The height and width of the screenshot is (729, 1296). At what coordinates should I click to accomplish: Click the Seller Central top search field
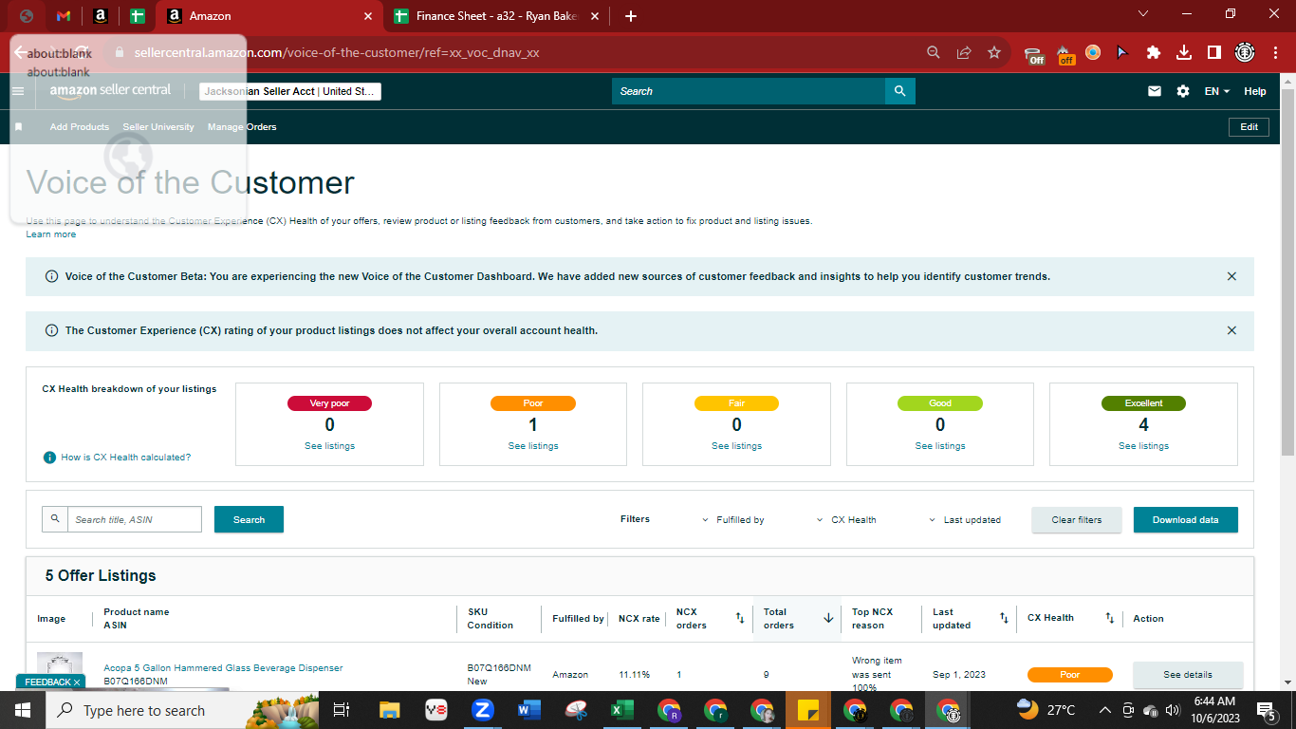click(749, 91)
